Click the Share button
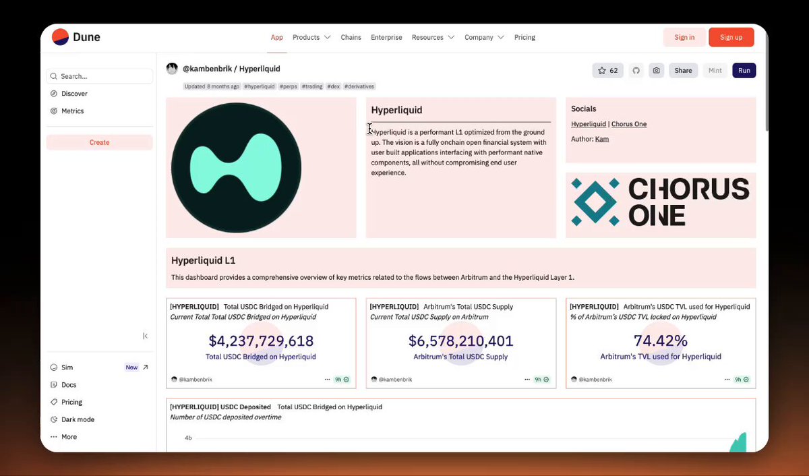Viewport: 809px width, 476px height. pos(683,70)
